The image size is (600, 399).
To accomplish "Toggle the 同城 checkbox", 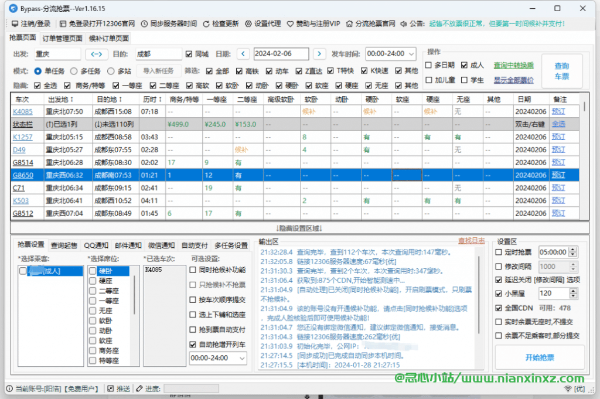I will pyautogui.click(x=189, y=54).
